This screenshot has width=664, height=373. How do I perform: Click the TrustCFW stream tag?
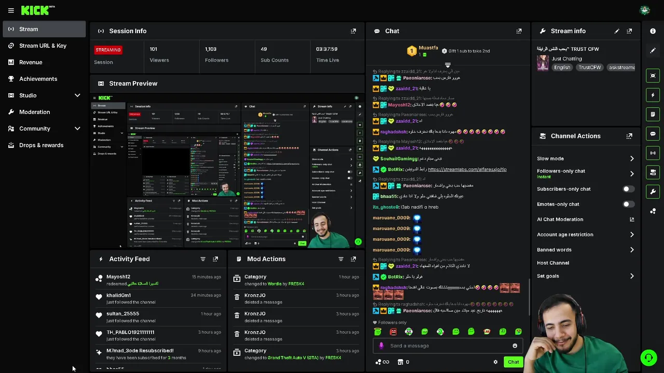tap(590, 67)
